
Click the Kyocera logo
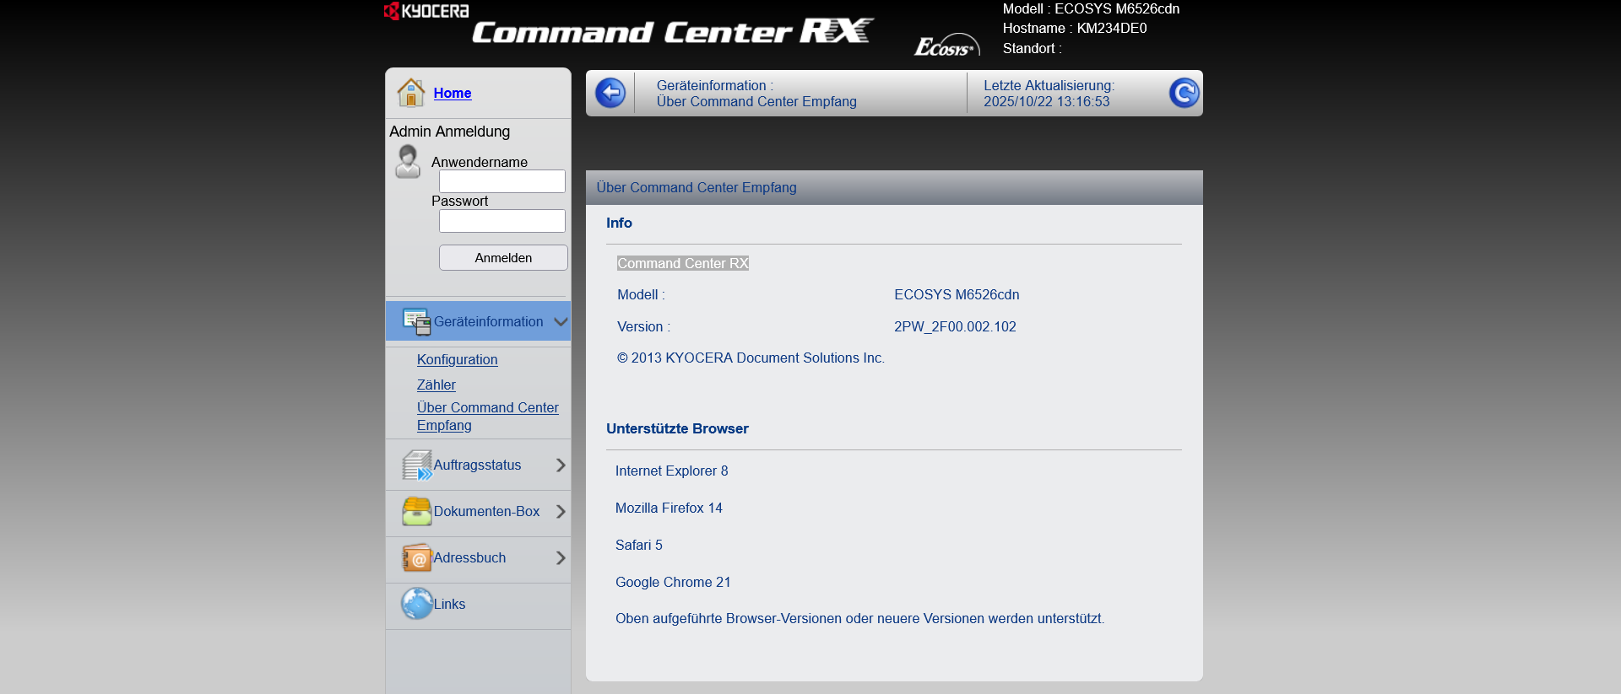426,11
